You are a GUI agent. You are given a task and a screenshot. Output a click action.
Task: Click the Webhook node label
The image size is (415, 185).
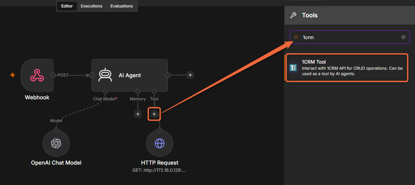(x=37, y=98)
